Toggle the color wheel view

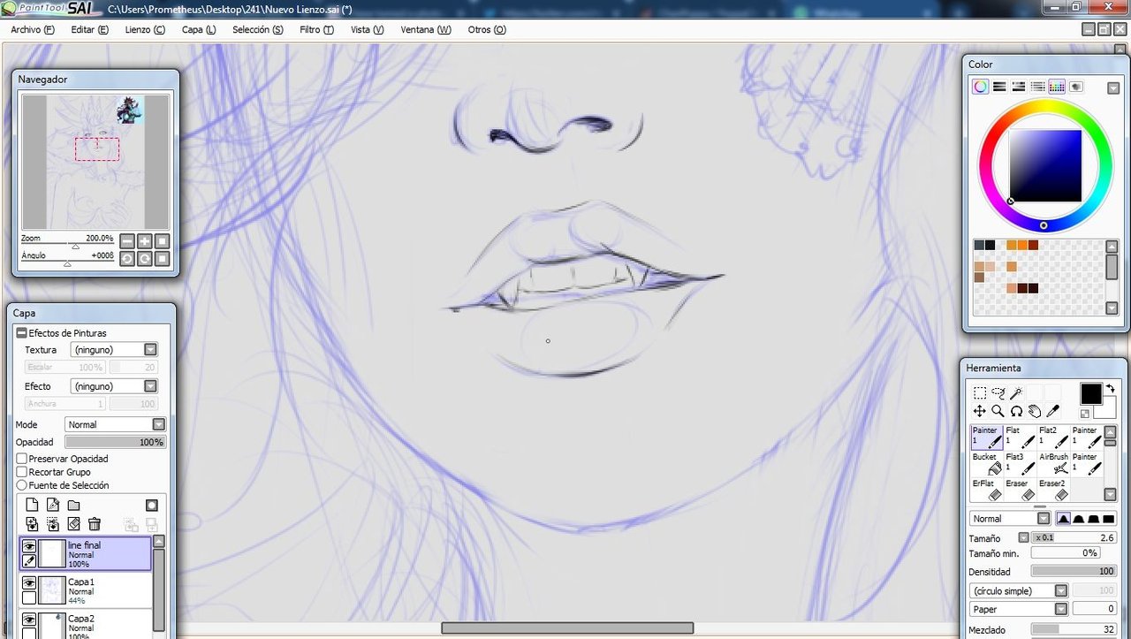tap(980, 87)
